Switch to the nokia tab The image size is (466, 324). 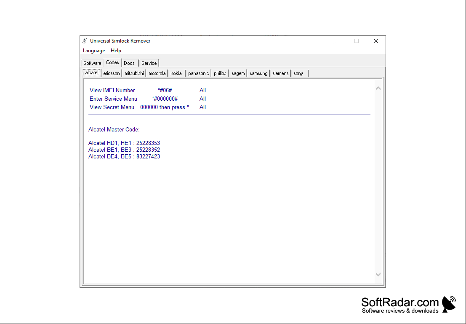click(x=176, y=73)
